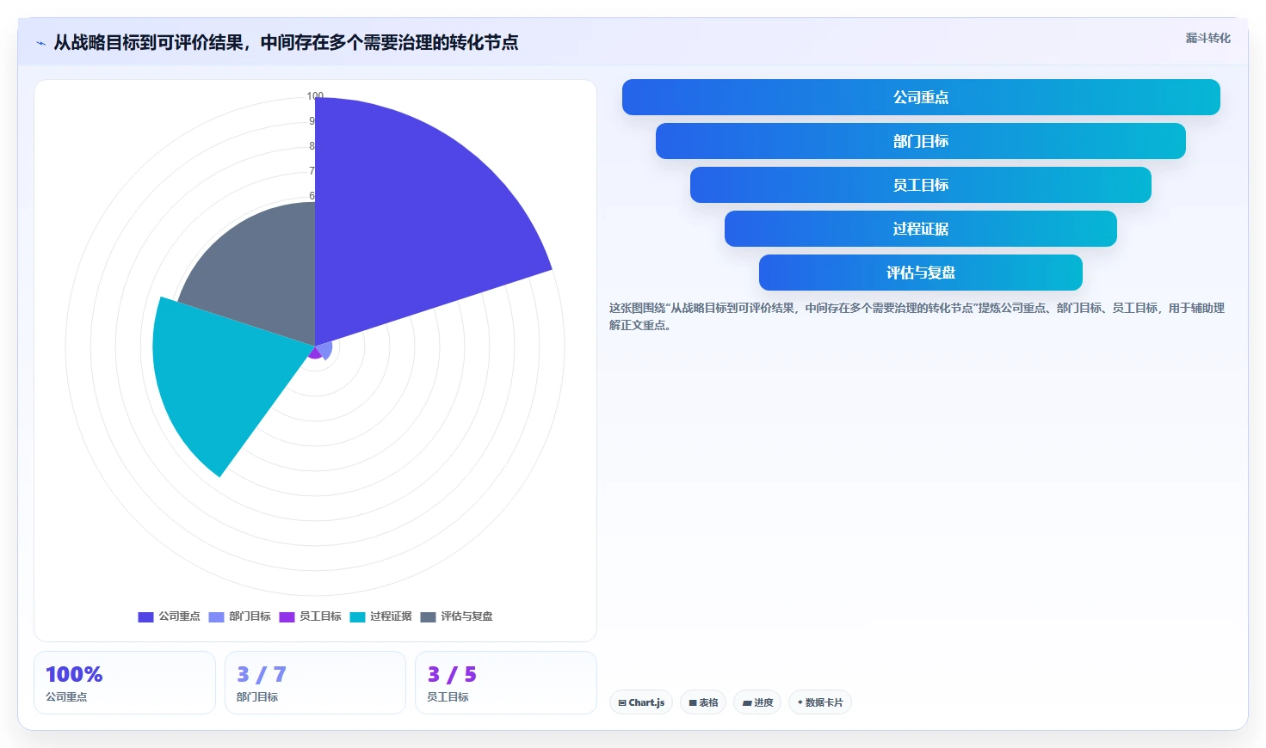Select the Chart.js tag
The height and width of the screenshot is (748, 1266).
pos(641,702)
